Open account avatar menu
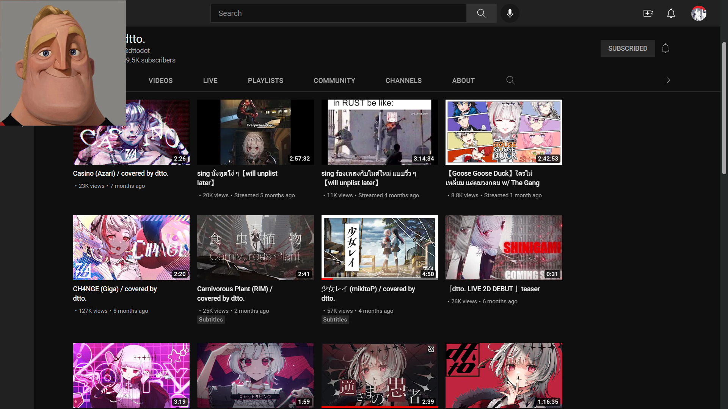The width and height of the screenshot is (728, 409). click(x=698, y=13)
